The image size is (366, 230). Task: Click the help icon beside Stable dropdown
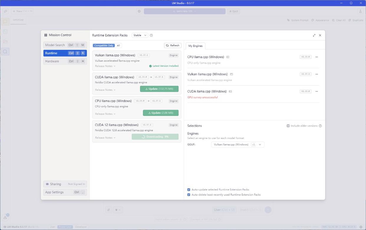click(151, 35)
